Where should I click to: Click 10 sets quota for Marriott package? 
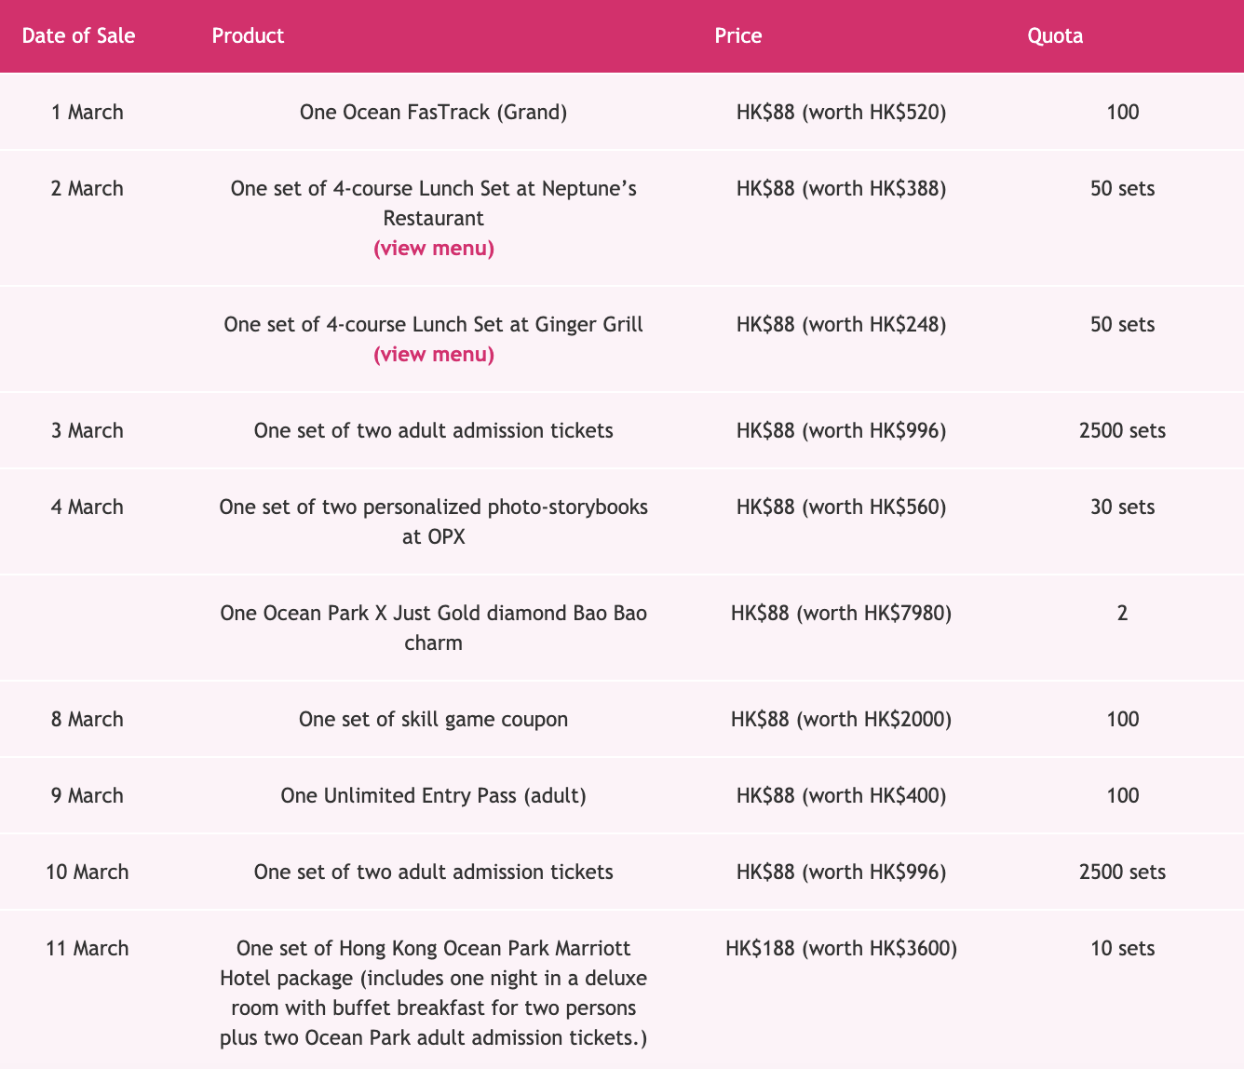(1123, 948)
